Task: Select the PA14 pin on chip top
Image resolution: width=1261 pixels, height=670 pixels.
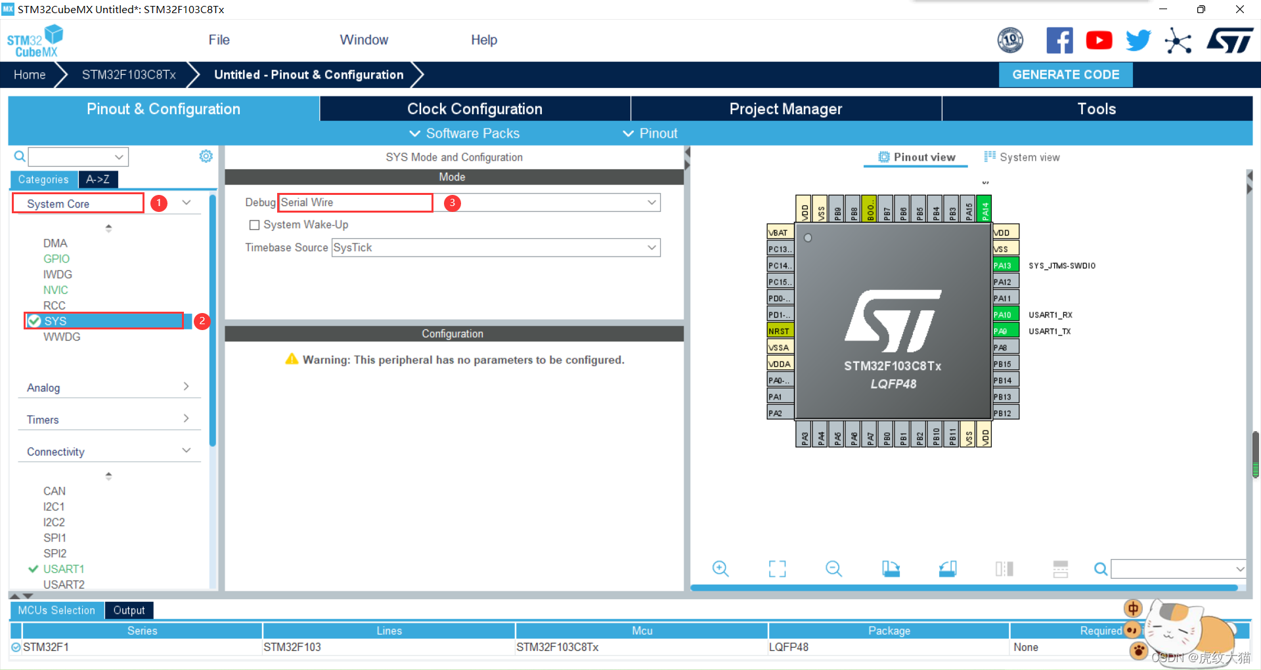Action: pyautogui.click(x=984, y=209)
